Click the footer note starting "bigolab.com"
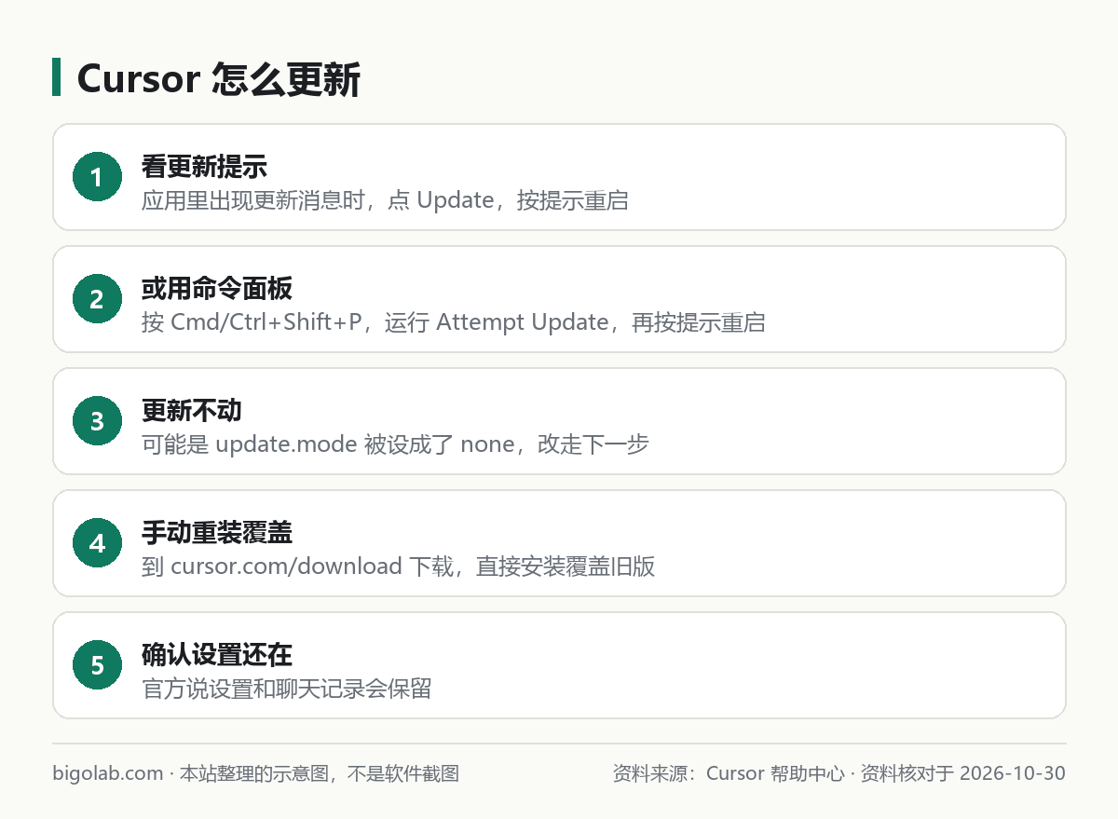The height and width of the screenshot is (819, 1118). pyautogui.click(x=256, y=773)
